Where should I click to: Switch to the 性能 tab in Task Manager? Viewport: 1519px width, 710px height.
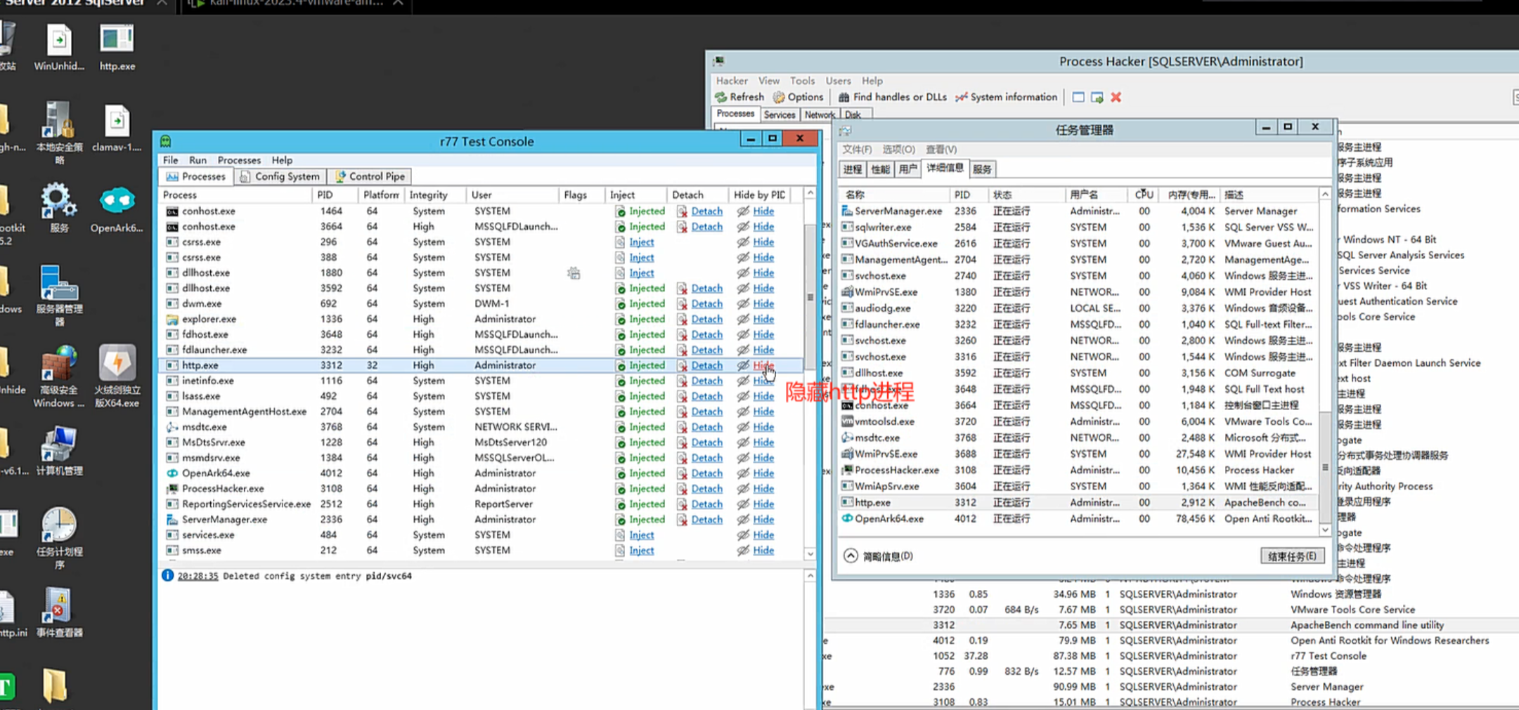[x=880, y=169]
